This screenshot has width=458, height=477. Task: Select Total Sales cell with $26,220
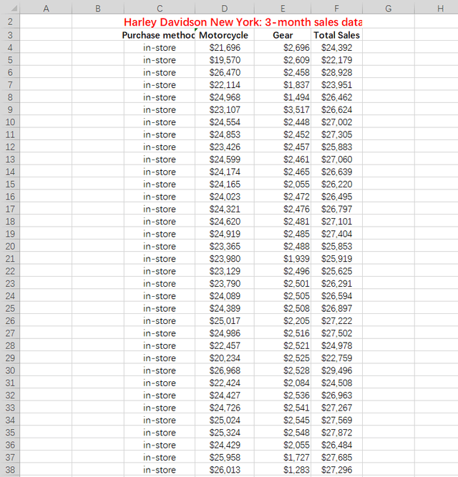point(336,184)
